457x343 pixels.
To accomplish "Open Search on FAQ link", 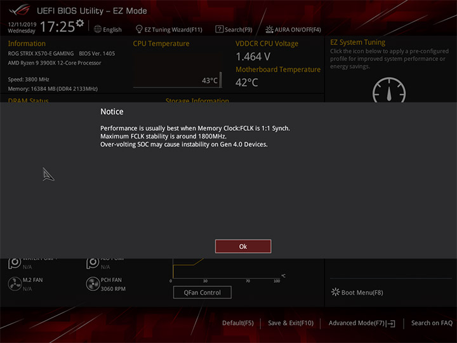I will 432,323.
